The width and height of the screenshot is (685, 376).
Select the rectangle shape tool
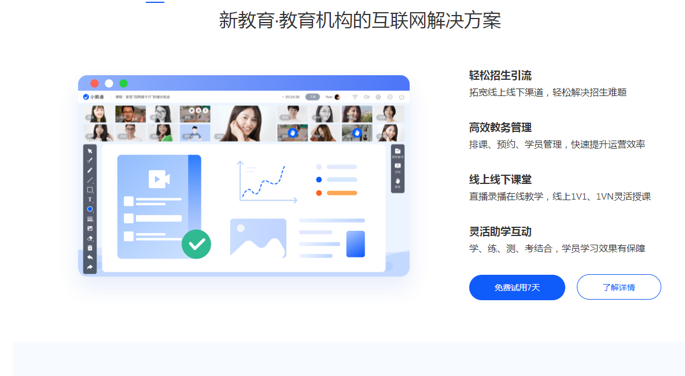click(90, 190)
